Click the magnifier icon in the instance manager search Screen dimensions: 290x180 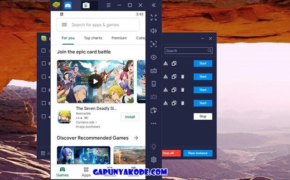209,50
